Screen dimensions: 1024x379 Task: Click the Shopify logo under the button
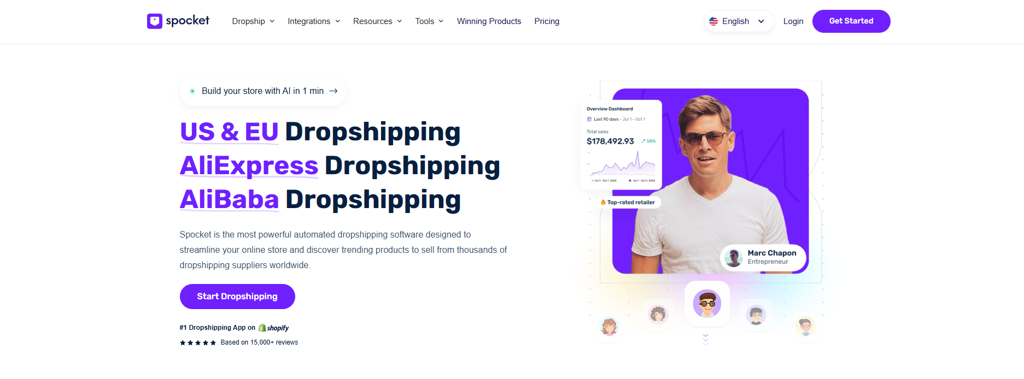(x=273, y=328)
